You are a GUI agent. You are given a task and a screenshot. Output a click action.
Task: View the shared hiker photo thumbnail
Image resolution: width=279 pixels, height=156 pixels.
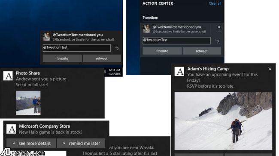tap(28, 103)
